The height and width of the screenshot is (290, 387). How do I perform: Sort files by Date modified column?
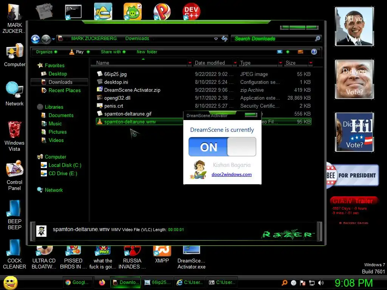[x=212, y=63]
